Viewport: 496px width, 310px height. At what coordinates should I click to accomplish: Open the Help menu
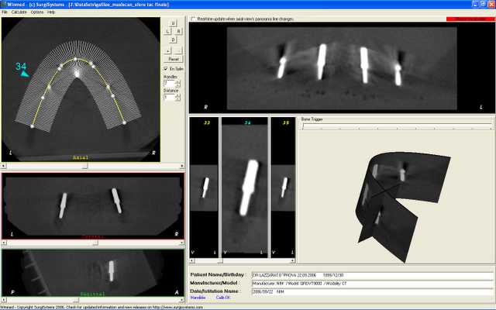pyautogui.click(x=51, y=12)
